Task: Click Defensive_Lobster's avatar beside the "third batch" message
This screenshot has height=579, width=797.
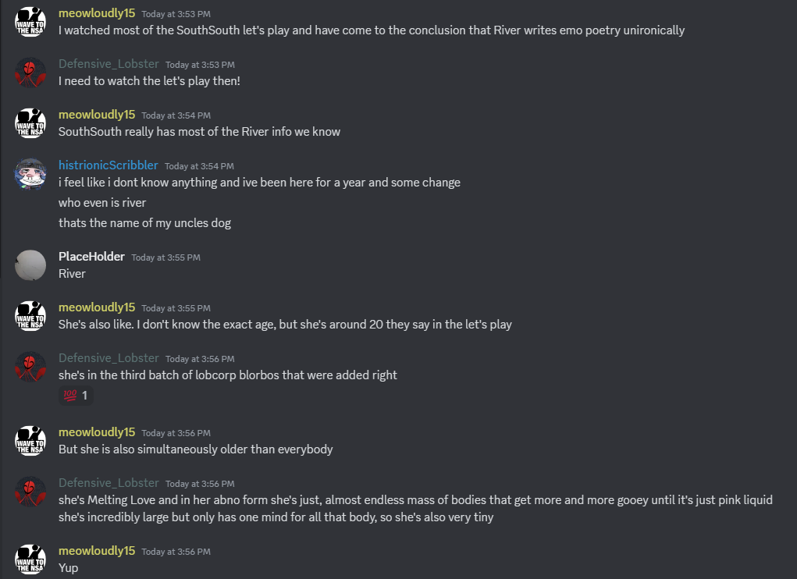Action: [x=30, y=367]
